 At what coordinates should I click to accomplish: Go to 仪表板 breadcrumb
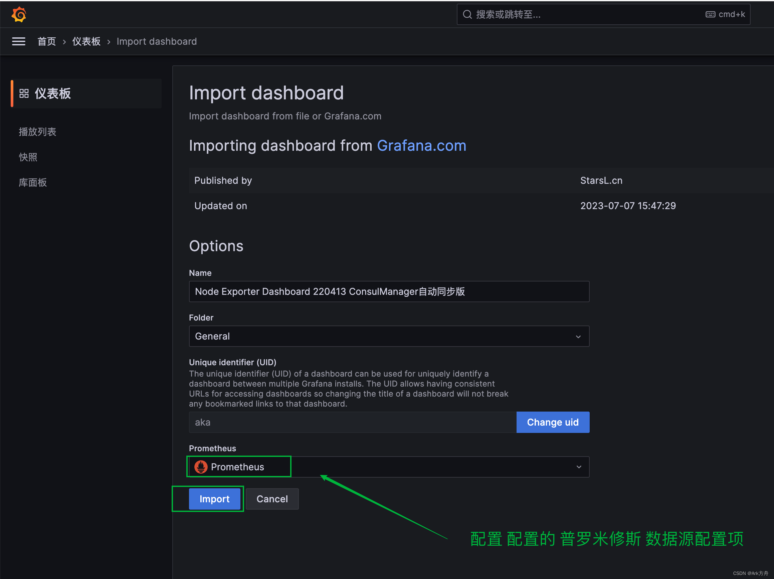coord(86,42)
